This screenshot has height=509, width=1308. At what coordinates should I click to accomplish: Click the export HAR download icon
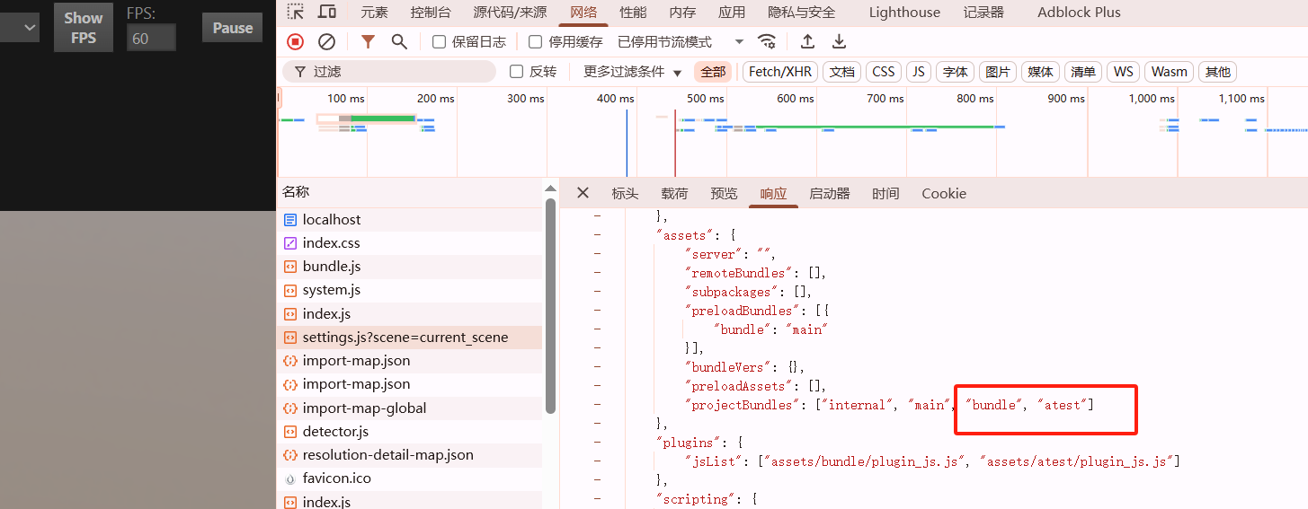click(x=839, y=41)
